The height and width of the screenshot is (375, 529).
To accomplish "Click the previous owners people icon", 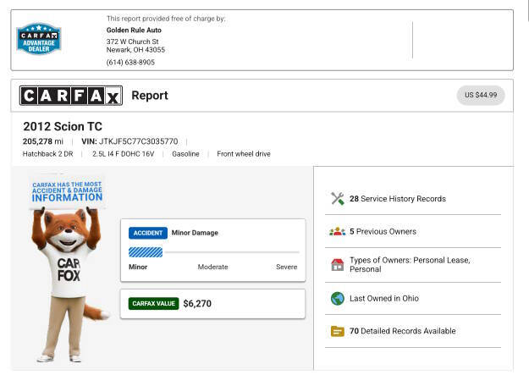I will click(338, 232).
